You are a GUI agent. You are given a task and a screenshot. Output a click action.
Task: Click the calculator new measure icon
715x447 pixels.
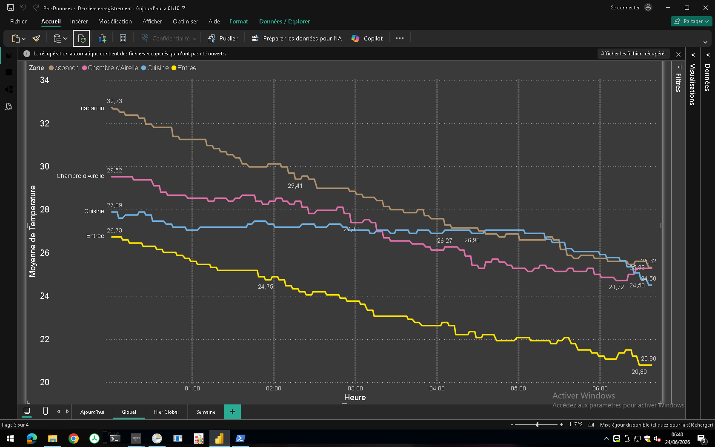pyautogui.click(x=123, y=38)
